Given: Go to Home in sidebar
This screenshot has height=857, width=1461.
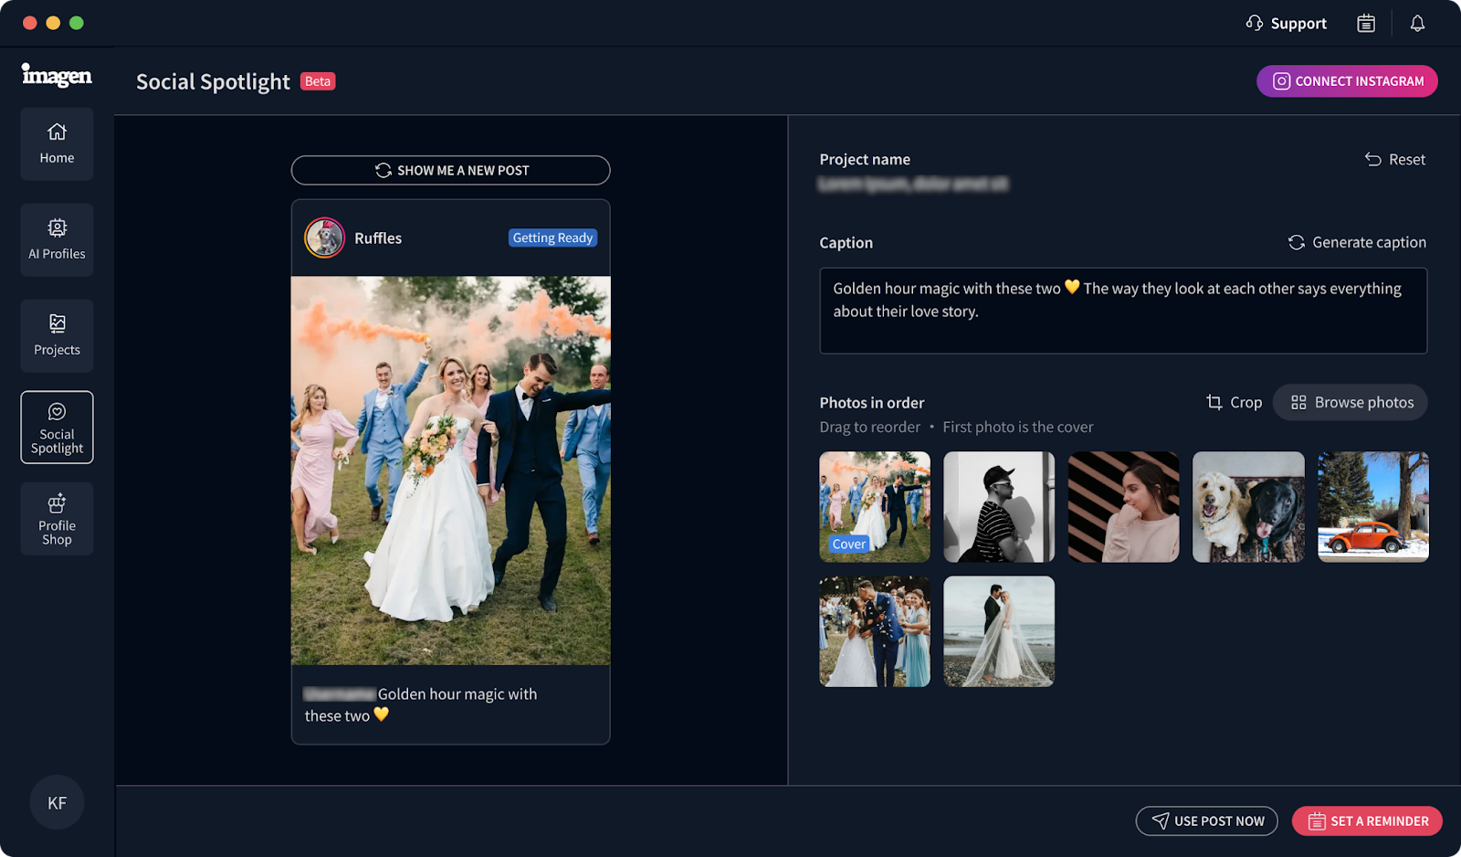Looking at the screenshot, I should pos(57,144).
